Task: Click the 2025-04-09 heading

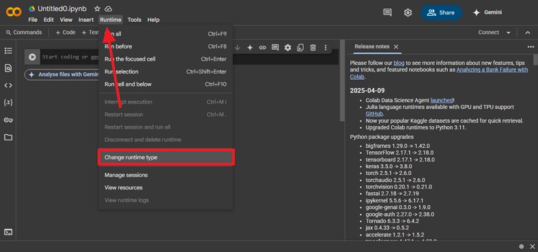Action: click(367, 91)
